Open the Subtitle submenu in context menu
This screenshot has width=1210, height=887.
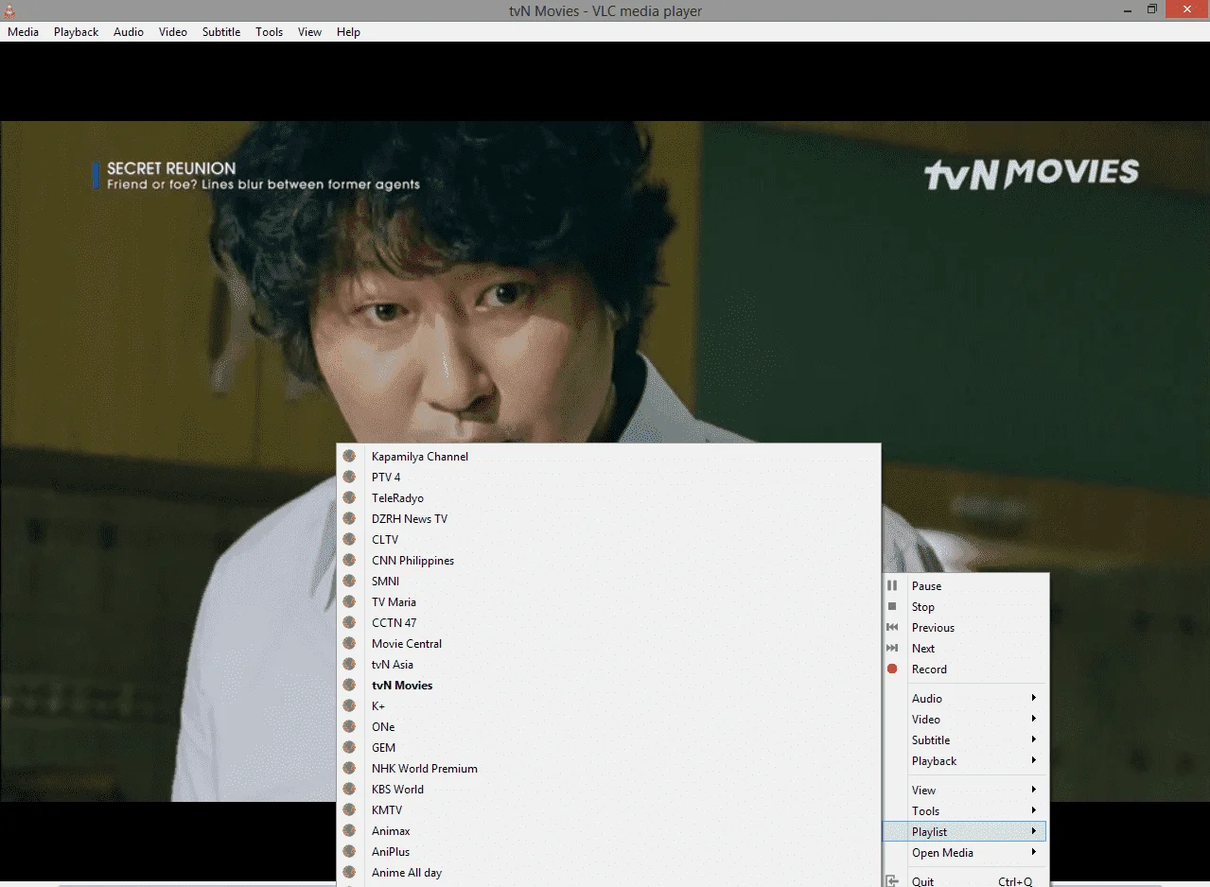965,739
